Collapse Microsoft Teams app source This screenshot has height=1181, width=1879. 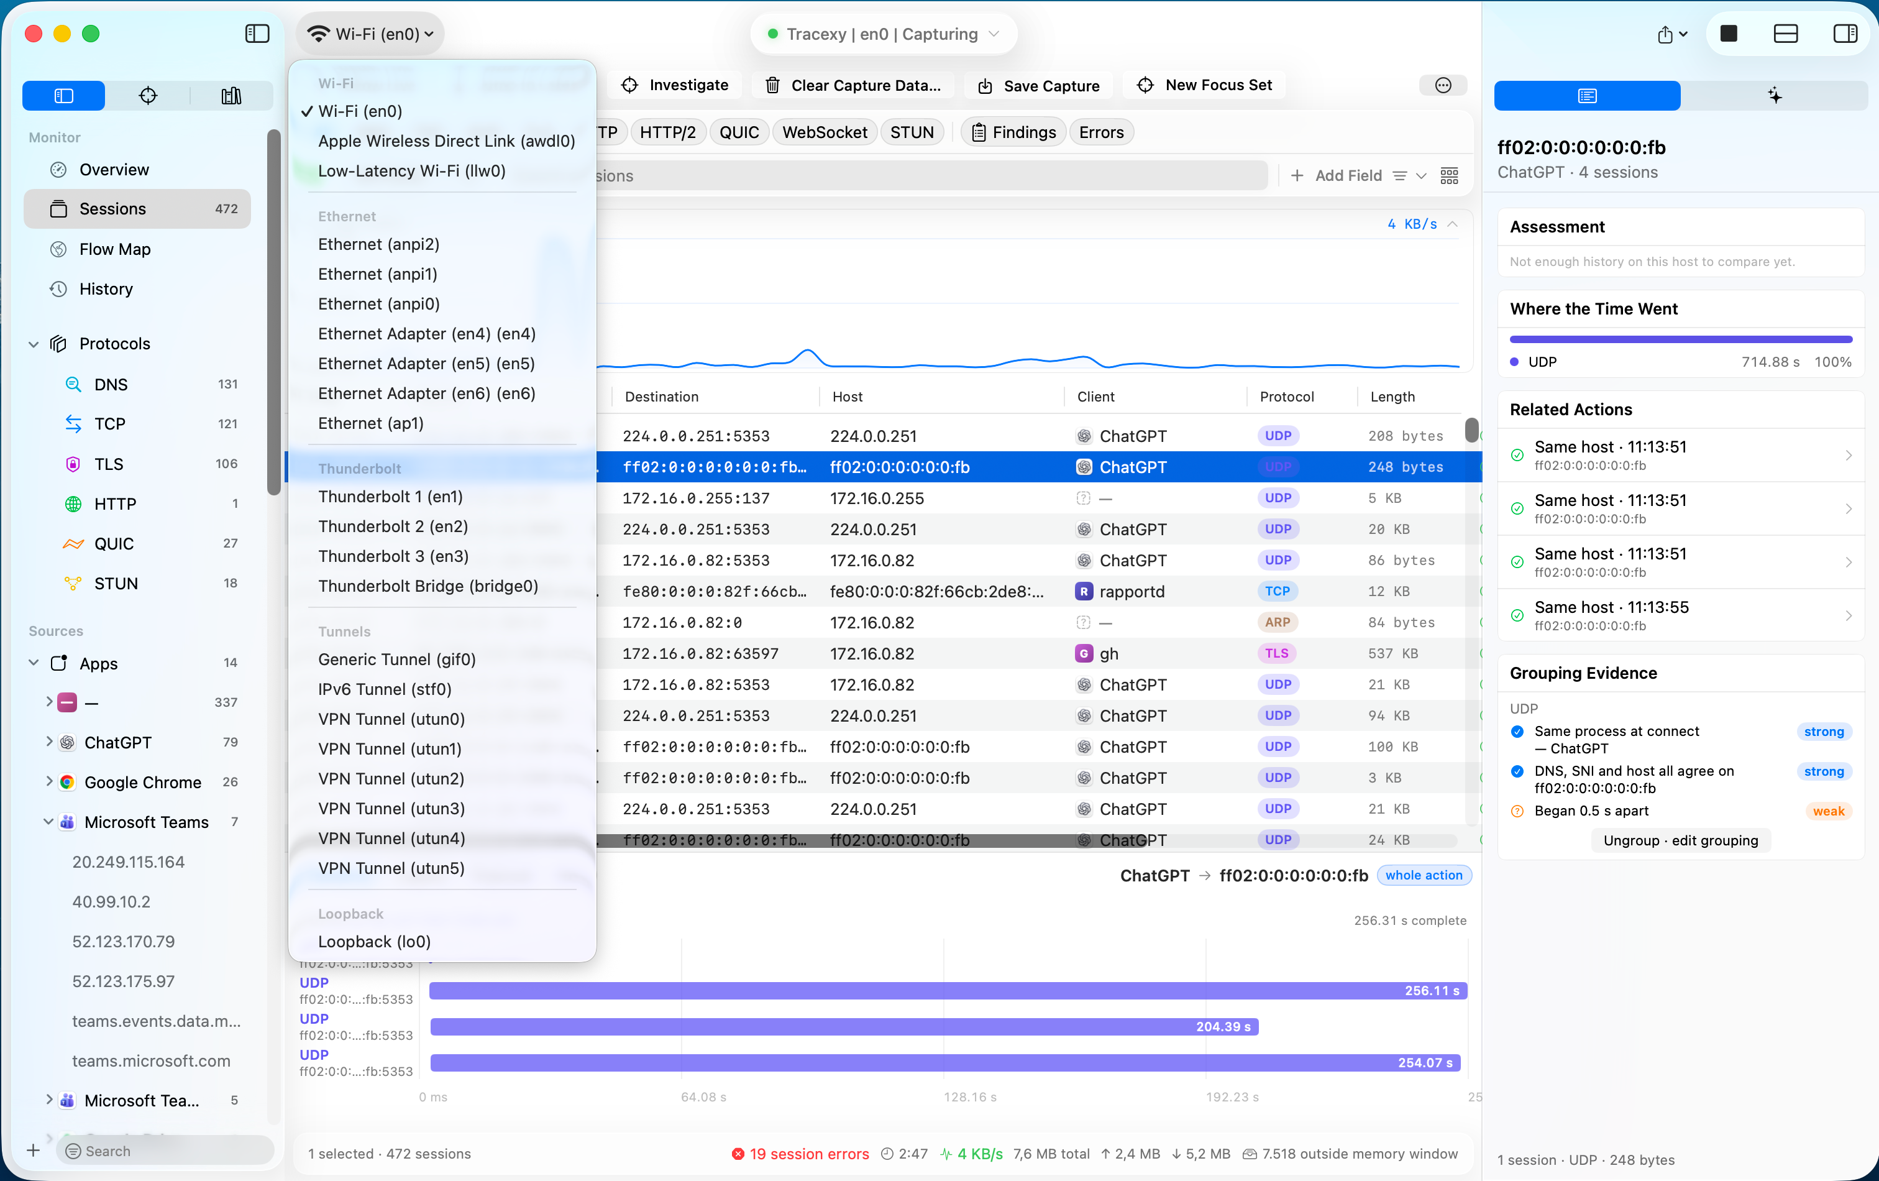[x=49, y=821]
